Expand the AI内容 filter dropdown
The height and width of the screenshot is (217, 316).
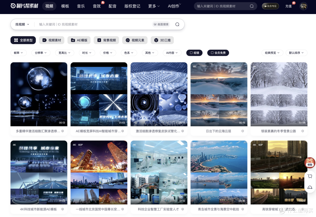coord(172,53)
